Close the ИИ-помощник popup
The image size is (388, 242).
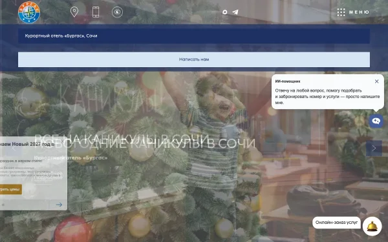click(376, 81)
